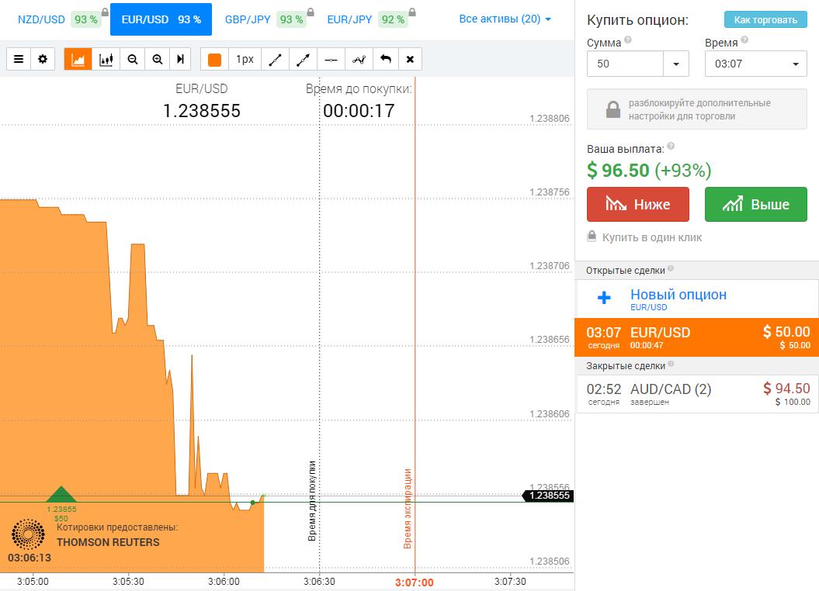Image resolution: width=819 pixels, height=591 pixels.
Task: Switch to candlestick chart icon
Action: pyautogui.click(x=106, y=59)
